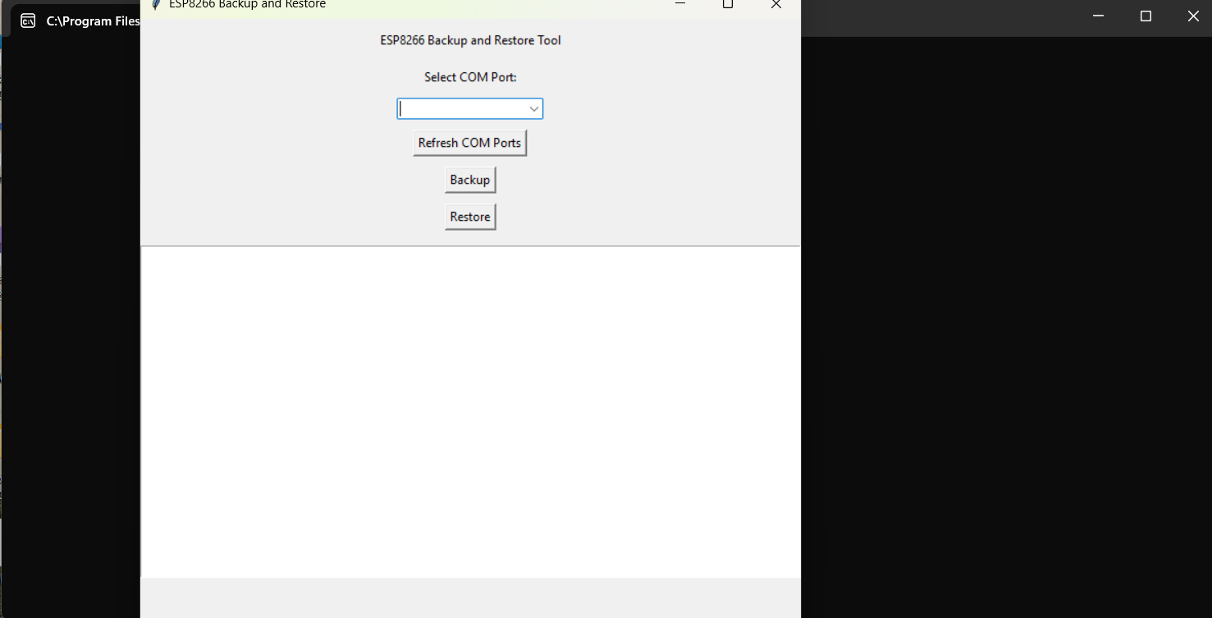
Task: Maximize the background terminal window
Action: tap(1146, 16)
